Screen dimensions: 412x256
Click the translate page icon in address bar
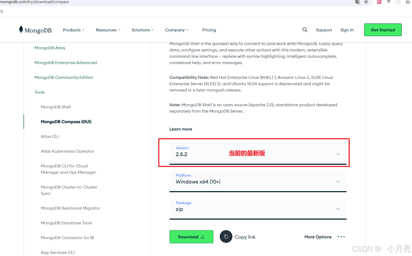pos(357,2)
